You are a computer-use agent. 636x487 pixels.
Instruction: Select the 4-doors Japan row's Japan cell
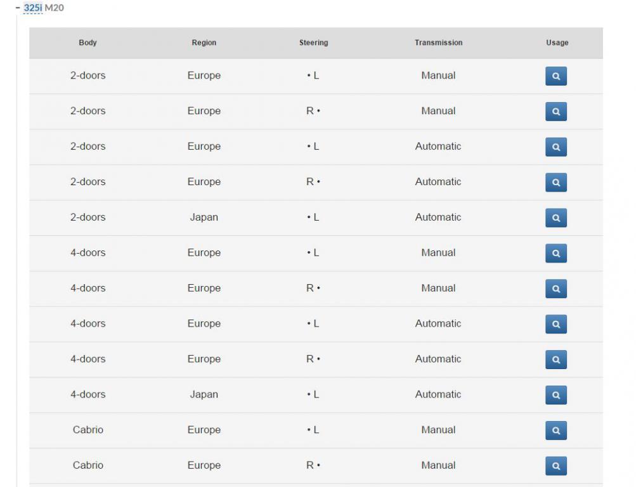coord(204,394)
